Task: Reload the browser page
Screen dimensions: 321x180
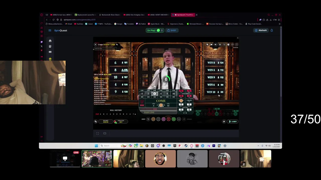Action: tap(53, 20)
